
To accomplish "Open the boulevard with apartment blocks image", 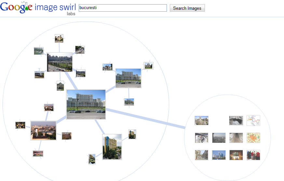I will coord(60,62).
